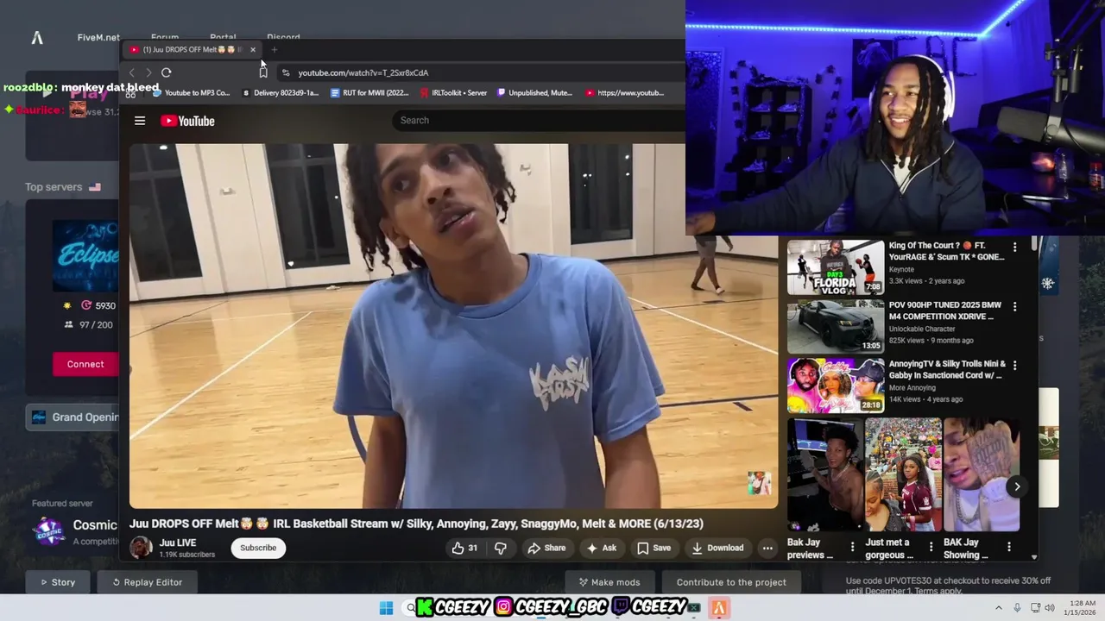Click the FiveM logo in launcher header

tap(37, 38)
